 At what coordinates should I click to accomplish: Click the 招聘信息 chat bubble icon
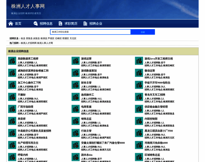coord(36,23)
